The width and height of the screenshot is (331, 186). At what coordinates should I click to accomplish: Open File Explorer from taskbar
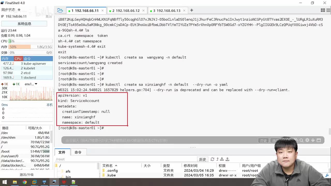[15, 182]
